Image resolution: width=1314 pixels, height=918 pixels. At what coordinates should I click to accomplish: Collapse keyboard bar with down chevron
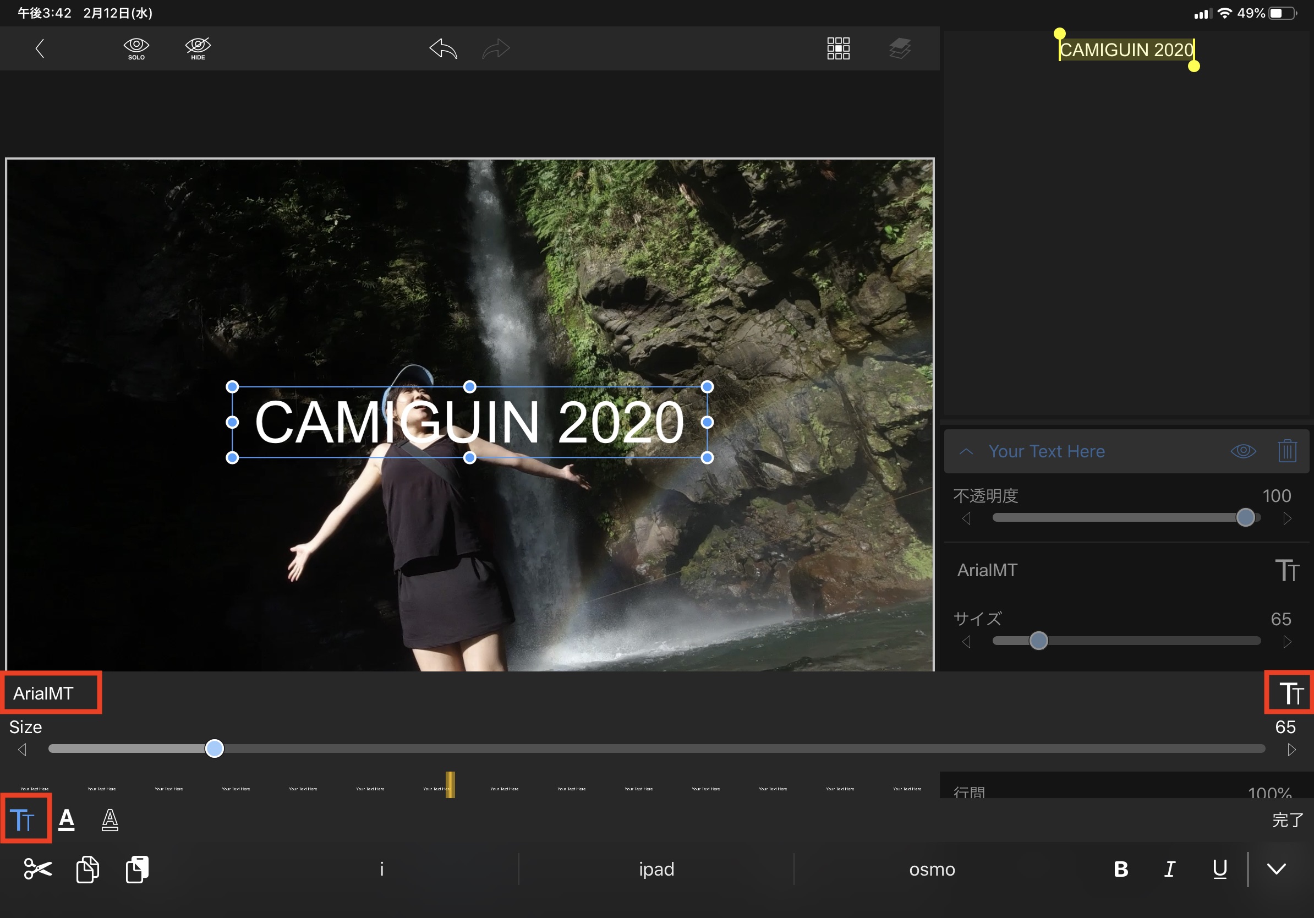tap(1276, 869)
